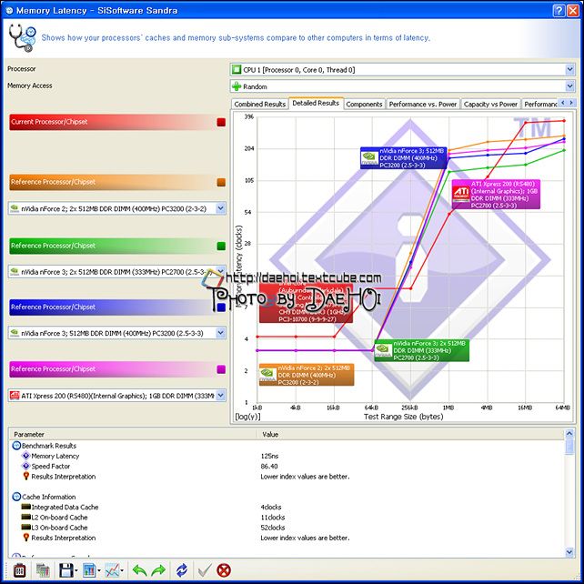Click the orange reference color swatch
This screenshot has height=584, width=584.
click(x=221, y=182)
